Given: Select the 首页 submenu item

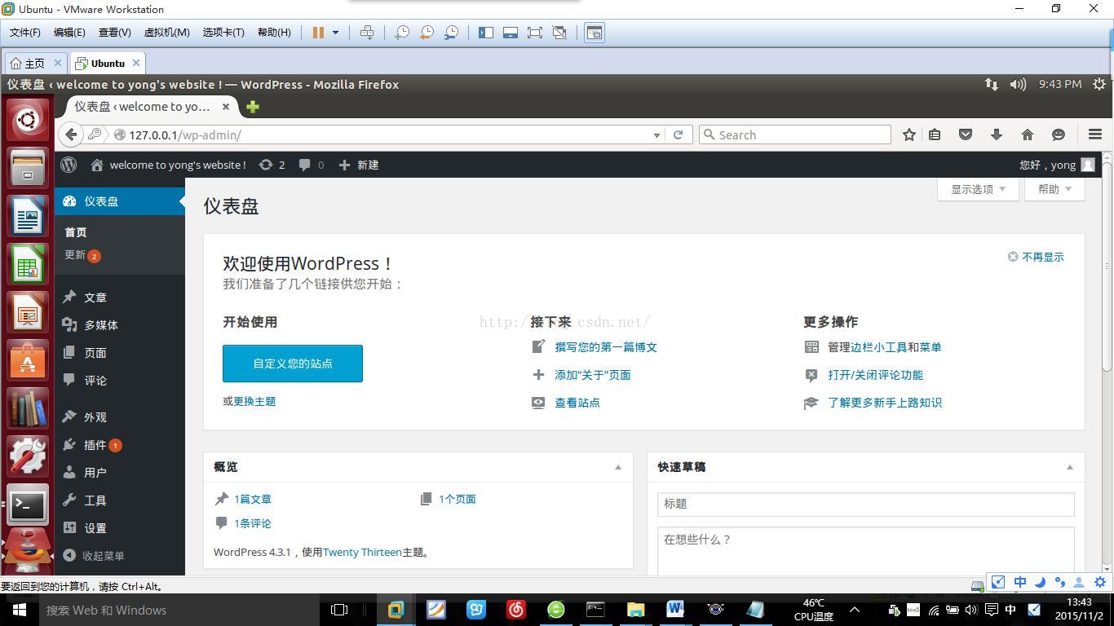Looking at the screenshot, I should pos(76,232).
